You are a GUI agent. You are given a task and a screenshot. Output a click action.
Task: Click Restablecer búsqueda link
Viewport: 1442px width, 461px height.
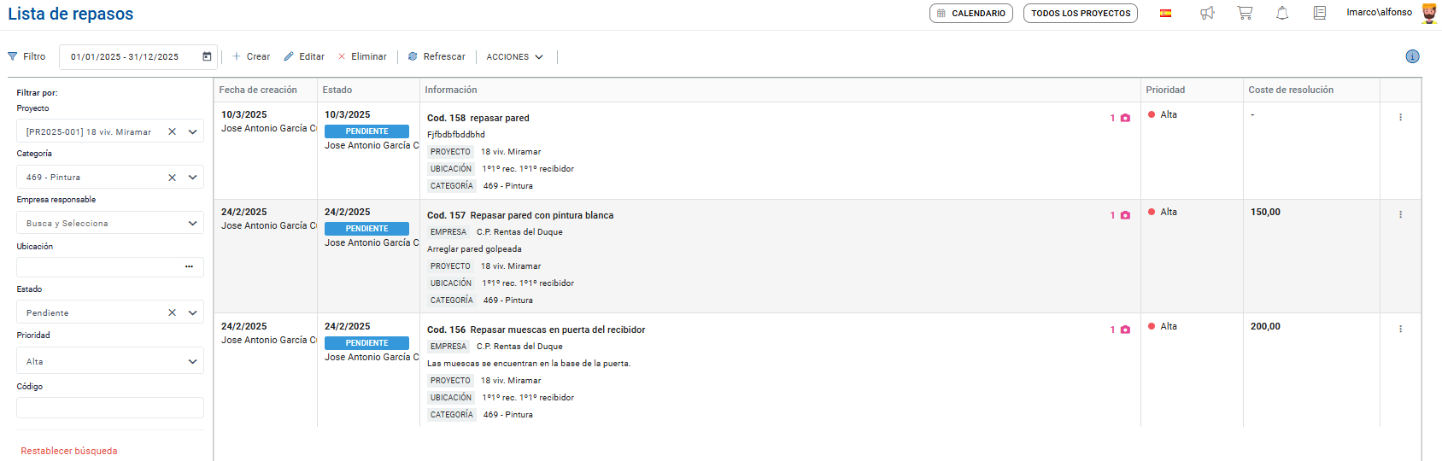click(69, 451)
